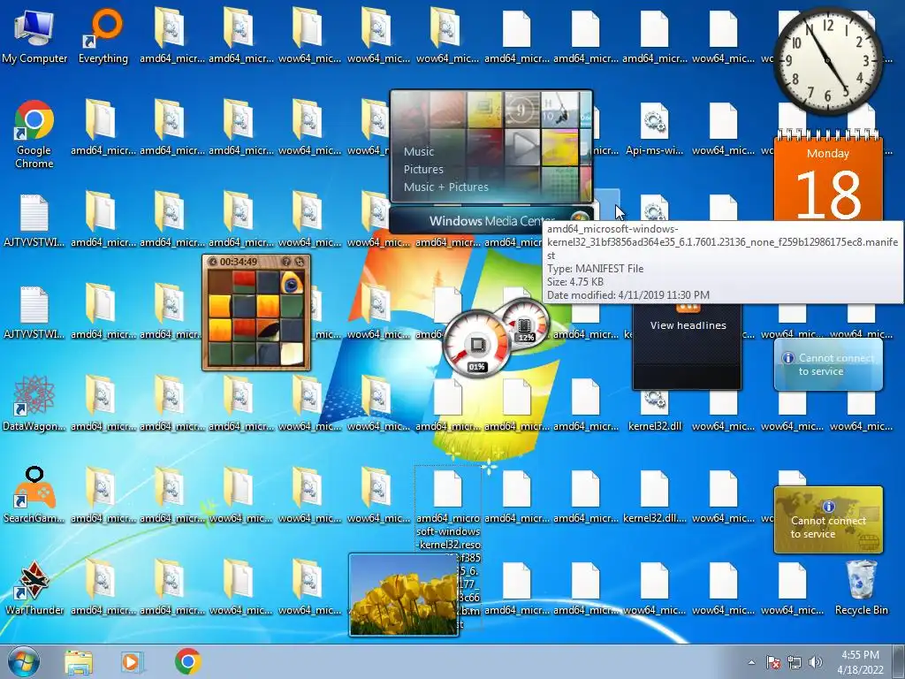Open Music + Pictures in Media Center gadget
905x679 pixels.
tap(446, 187)
